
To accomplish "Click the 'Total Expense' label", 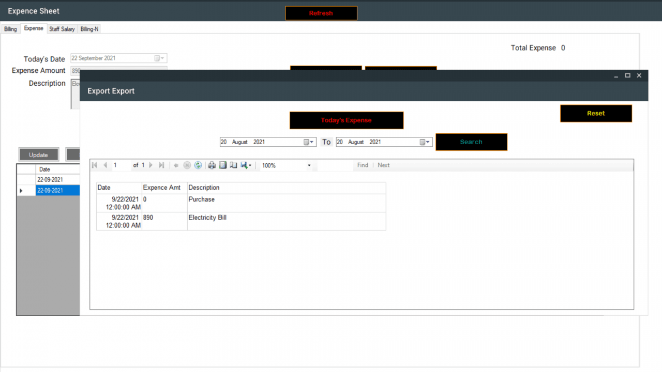I will (x=533, y=48).
